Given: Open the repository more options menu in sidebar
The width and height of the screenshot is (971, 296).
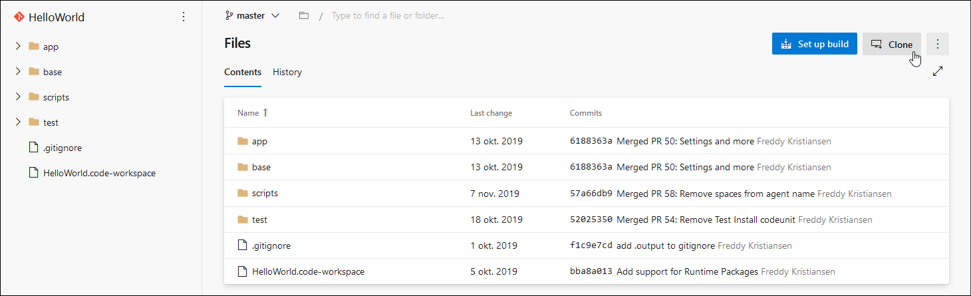Looking at the screenshot, I should pyautogui.click(x=184, y=17).
